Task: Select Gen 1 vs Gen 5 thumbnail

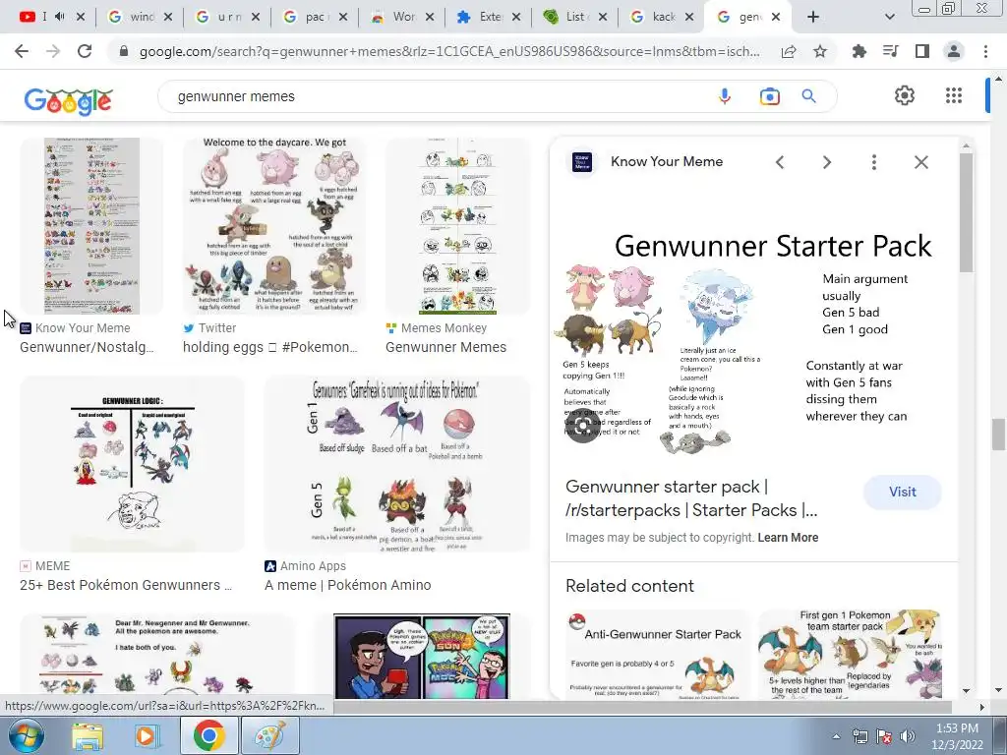Action: point(397,464)
